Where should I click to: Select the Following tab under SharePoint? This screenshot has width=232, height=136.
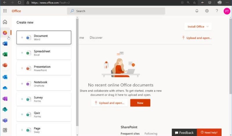tap(151, 134)
